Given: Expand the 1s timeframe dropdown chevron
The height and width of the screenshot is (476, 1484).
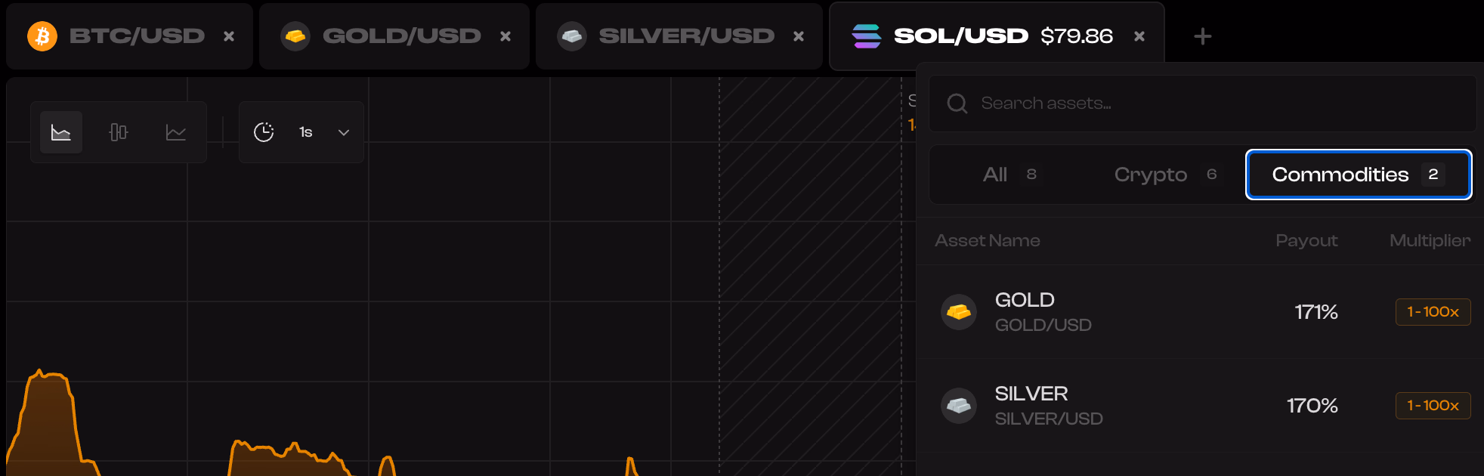Looking at the screenshot, I should (x=344, y=132).
